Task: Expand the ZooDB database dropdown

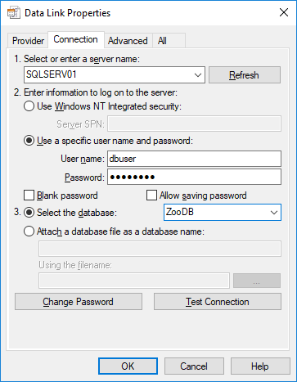Action: pyautogui.click(x=274, y=213)
